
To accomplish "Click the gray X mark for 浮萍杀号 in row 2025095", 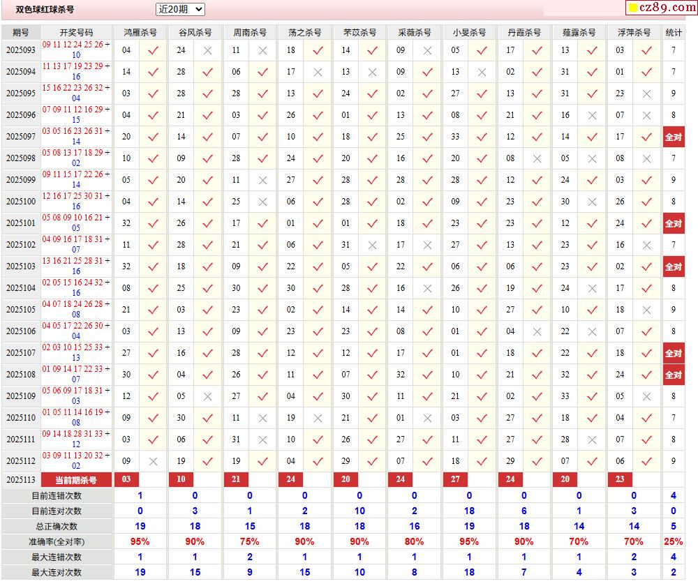I will (646, 94).
